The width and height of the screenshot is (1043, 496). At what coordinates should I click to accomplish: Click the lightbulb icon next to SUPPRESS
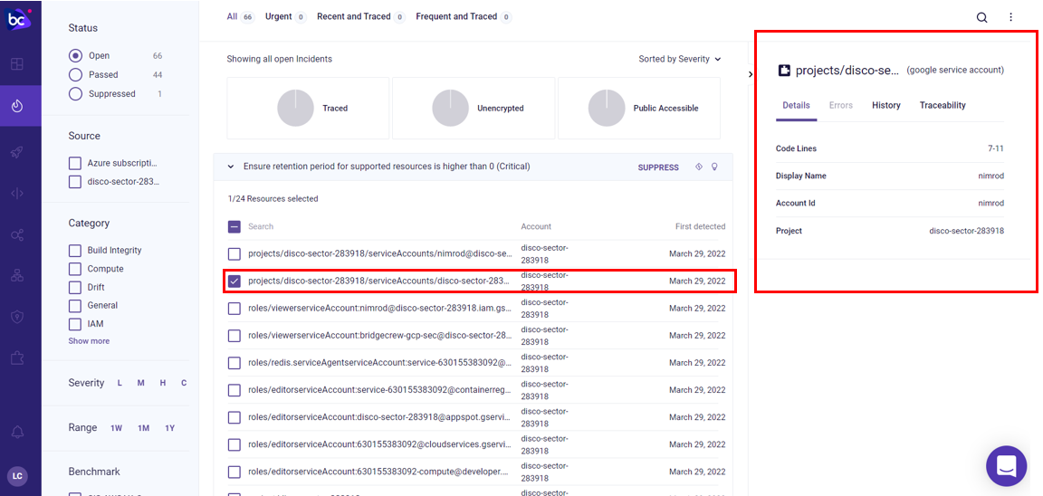(x=715, y=167)
